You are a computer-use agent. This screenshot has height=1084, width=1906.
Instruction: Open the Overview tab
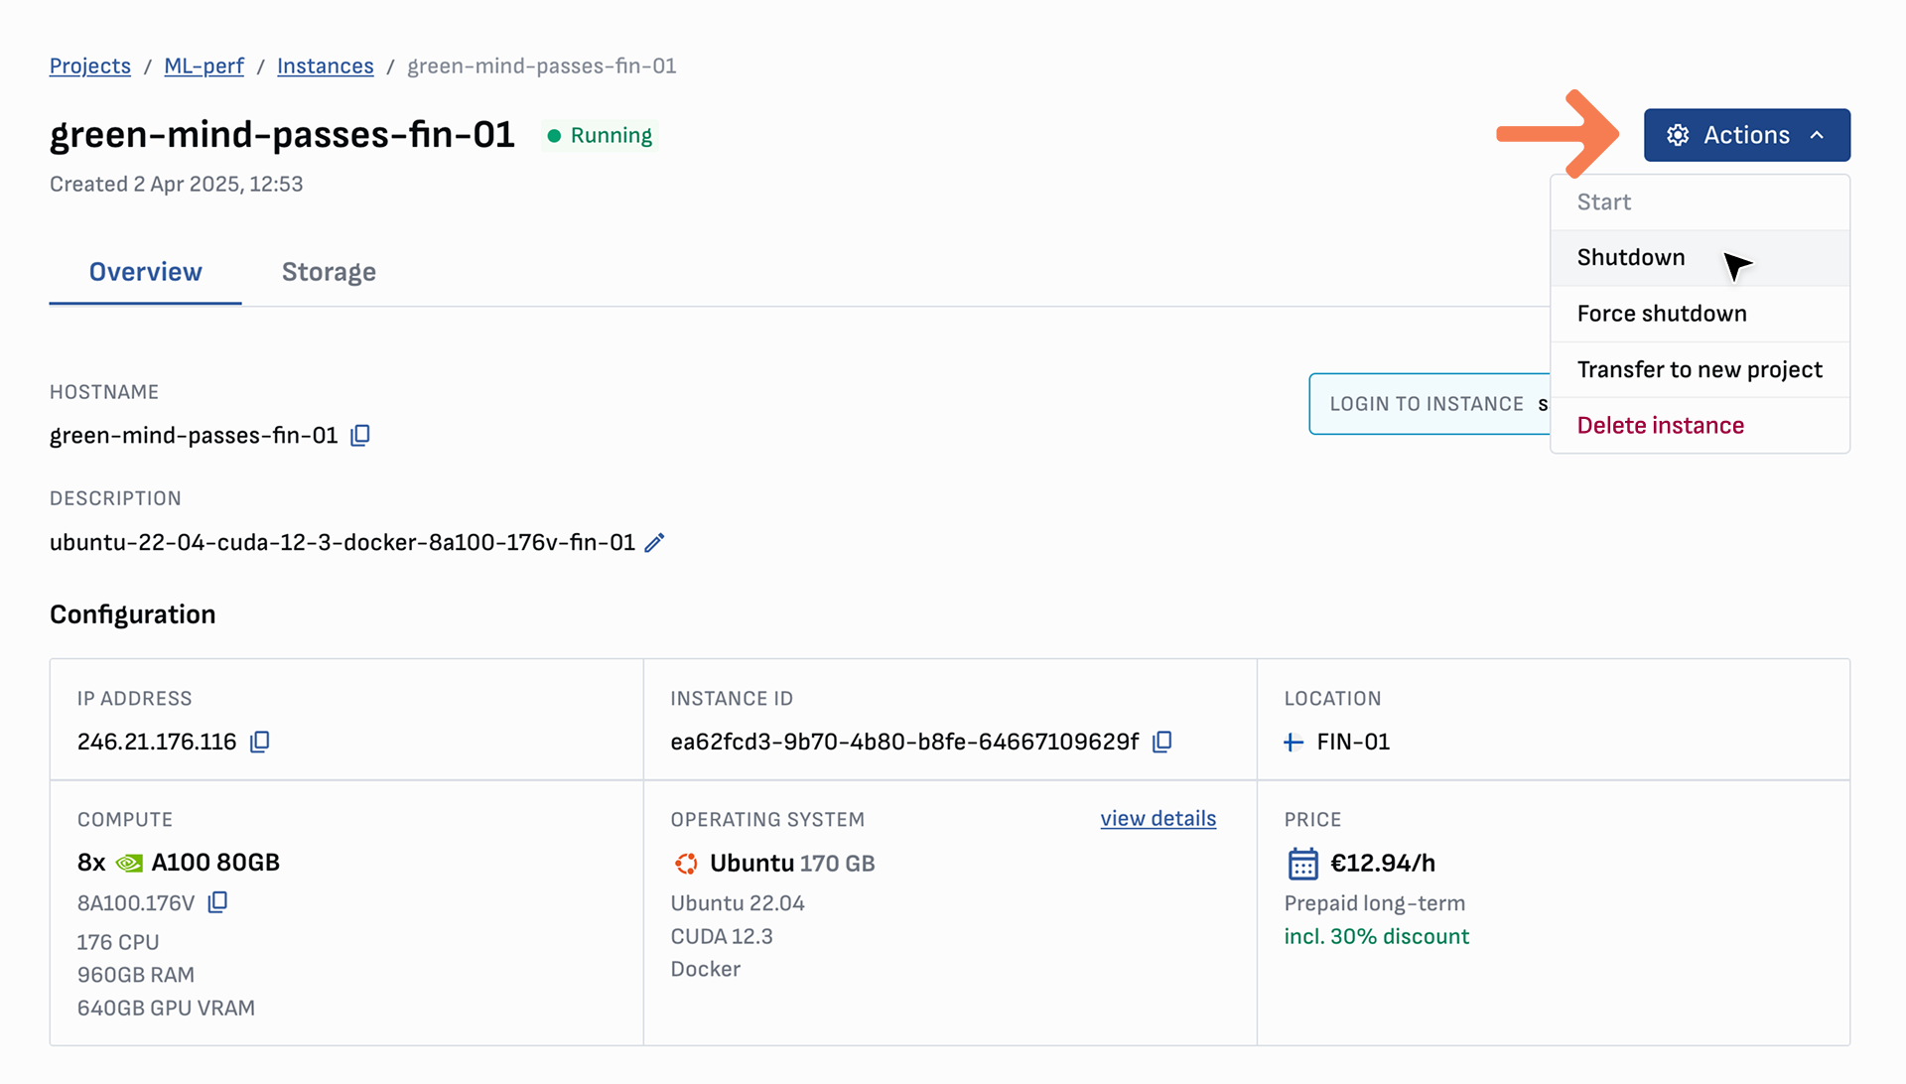click(x=145, y=272)
